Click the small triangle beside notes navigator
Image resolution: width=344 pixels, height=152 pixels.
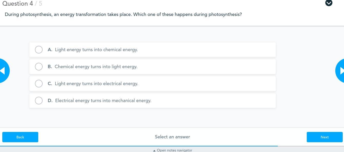point(154,150)
